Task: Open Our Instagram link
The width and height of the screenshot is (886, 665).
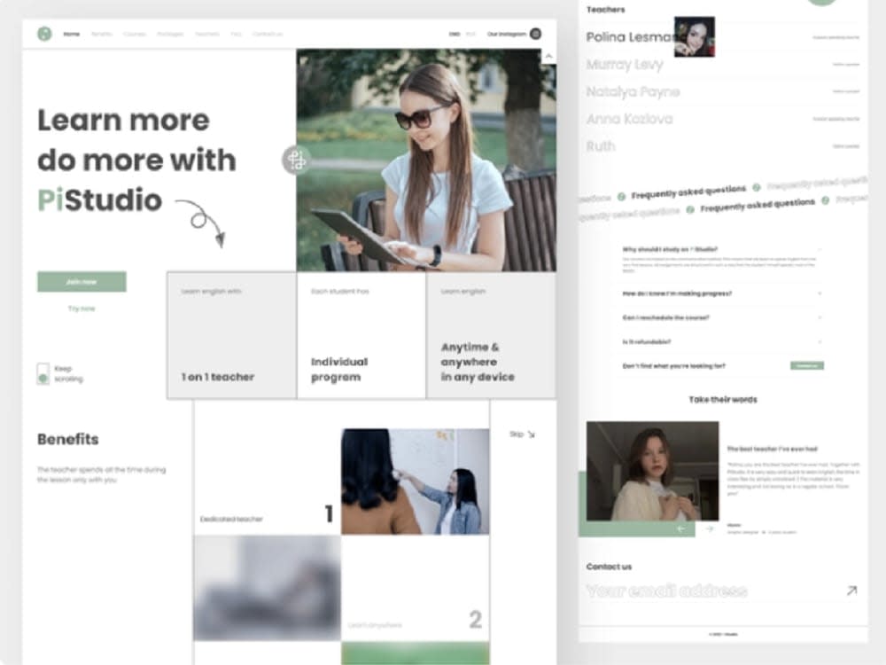Action: [506, 34]
